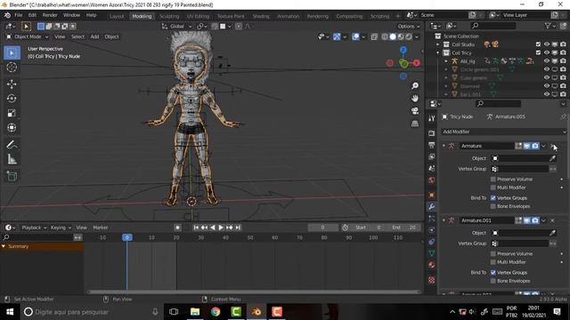Select the Annotate tool
The image size is (570, 320).
[12, 144]
